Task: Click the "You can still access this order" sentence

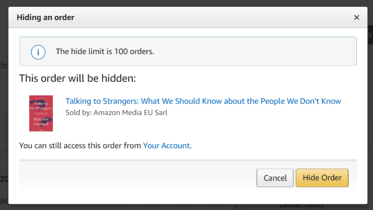Action: tap(80, 145)
